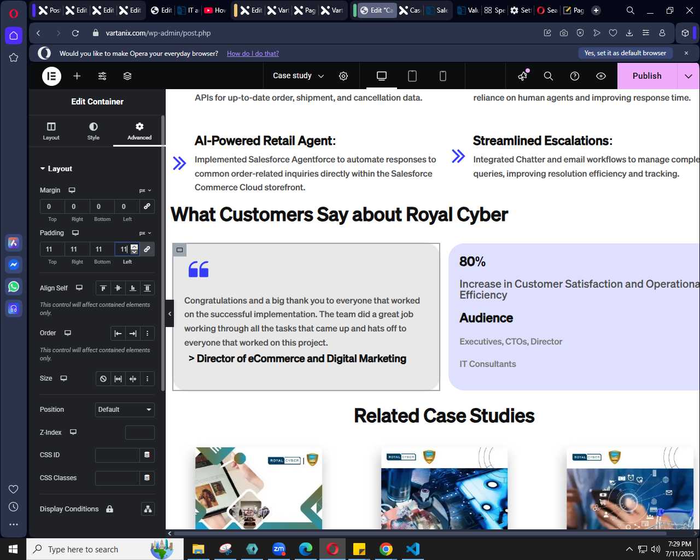Screen dimensions: 700x560
Task: Open Opera bookmarks star in sidebar
Action: click(x=14, y=57)
